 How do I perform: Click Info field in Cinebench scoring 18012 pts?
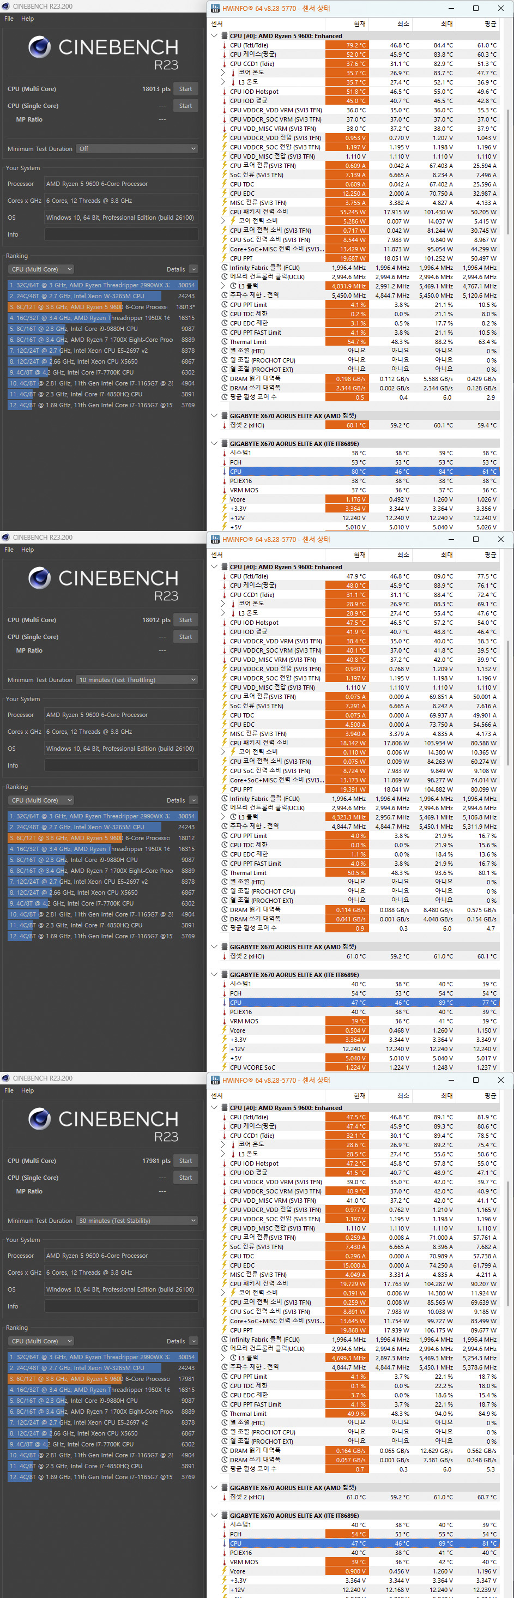point(121,765)
